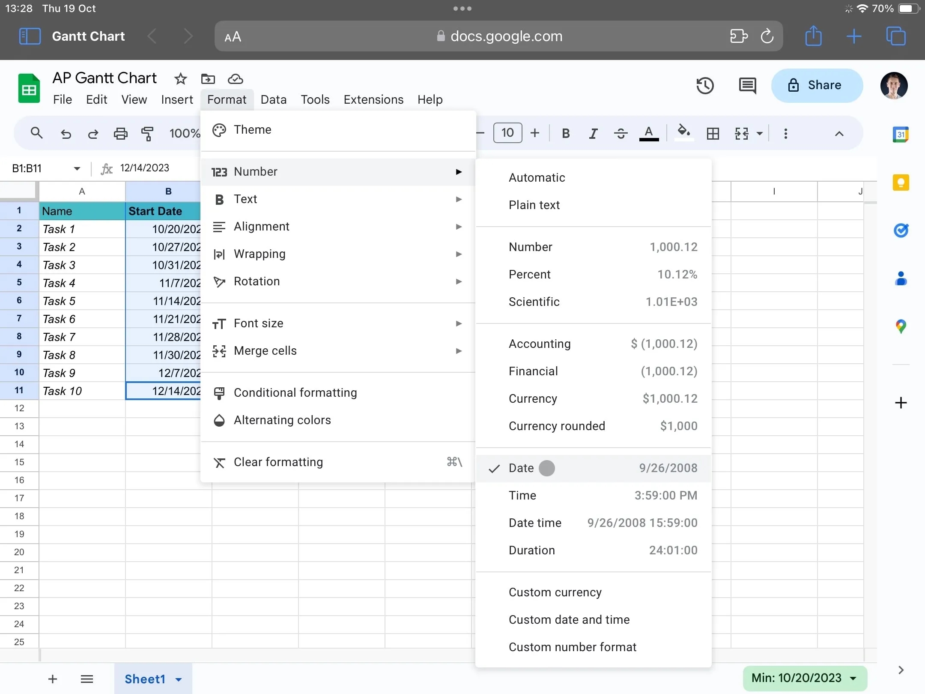The image size is (925, 694).
Task: Click the fill color bucket icon
Action: click(683, 132)
